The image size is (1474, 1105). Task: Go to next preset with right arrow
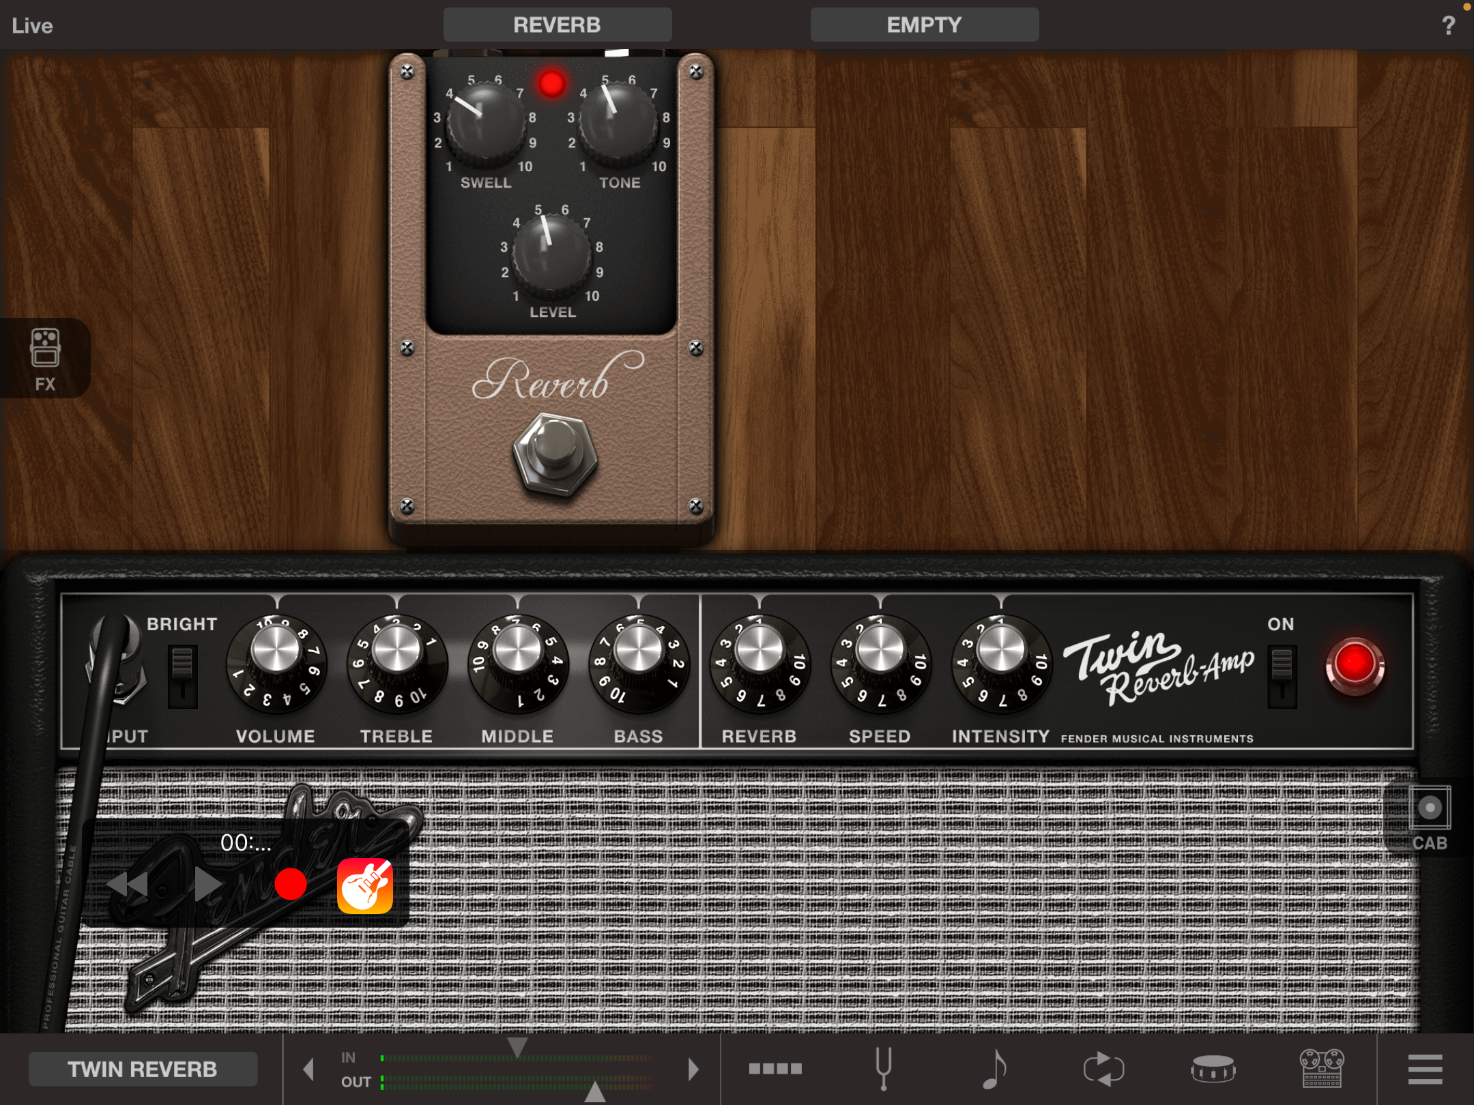click(693, 1069)
